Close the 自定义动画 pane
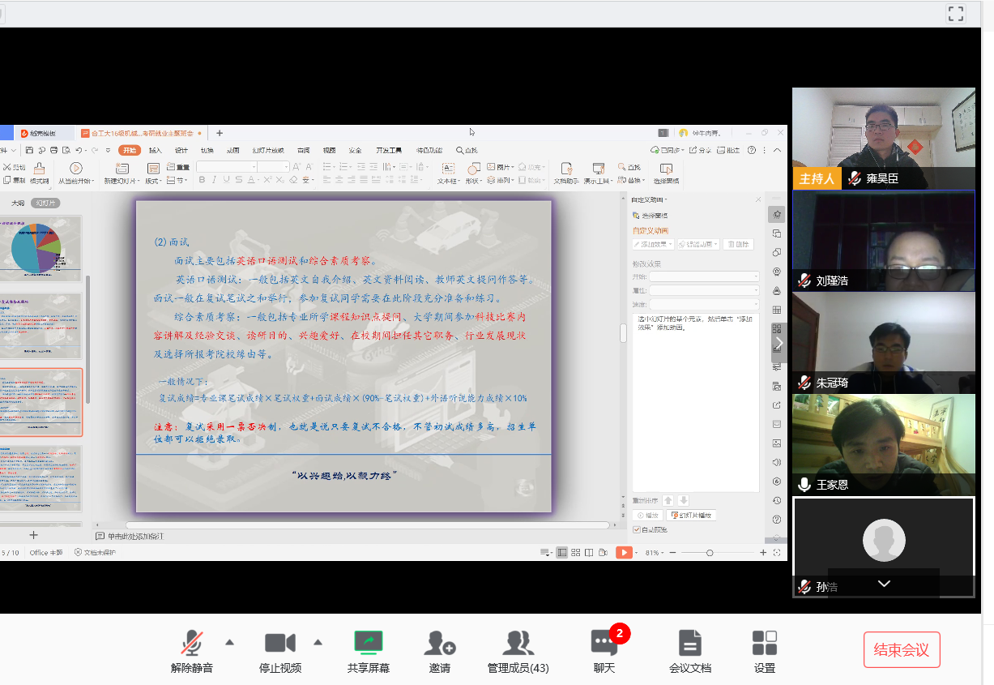This screenshot has width=994, height=685. (x=758, y=199)
